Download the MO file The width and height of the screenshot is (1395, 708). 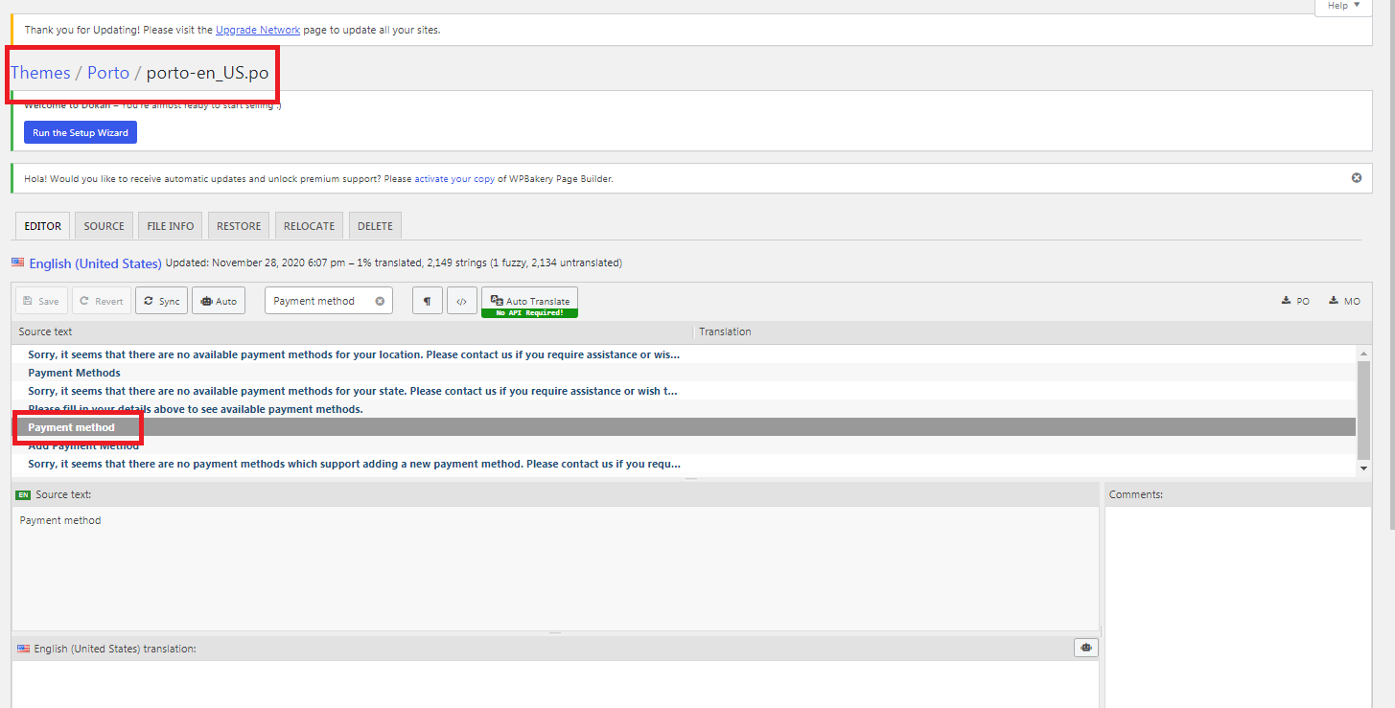pyautogui.click(x=1344, y=301)
